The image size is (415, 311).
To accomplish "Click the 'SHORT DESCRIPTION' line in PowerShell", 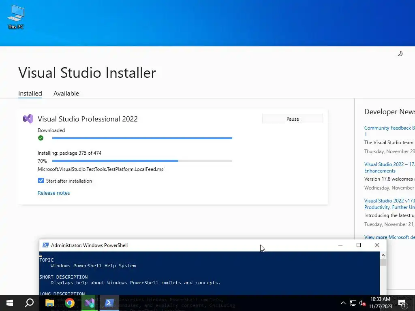I will [x=64, y=277].
